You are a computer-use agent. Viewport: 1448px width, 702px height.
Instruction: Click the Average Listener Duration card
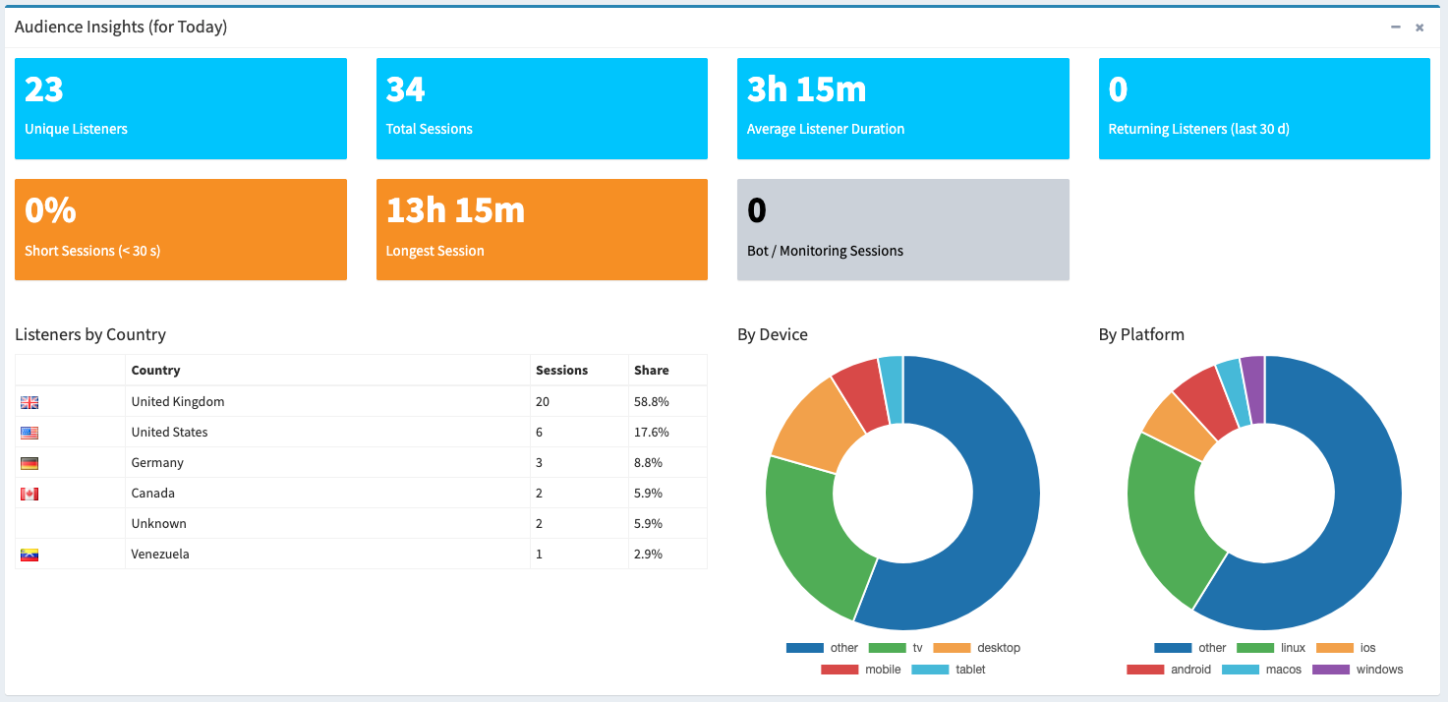903,108
